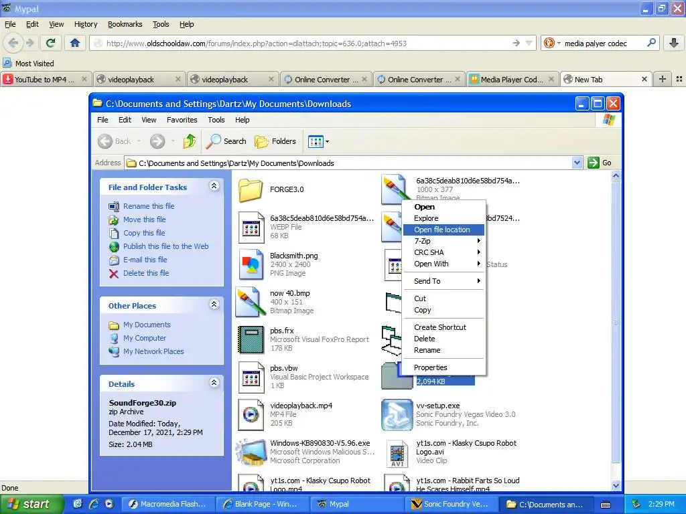The image size is (686, 514).
Task: Click Move this file link
Action: click(x=145, y=220)
